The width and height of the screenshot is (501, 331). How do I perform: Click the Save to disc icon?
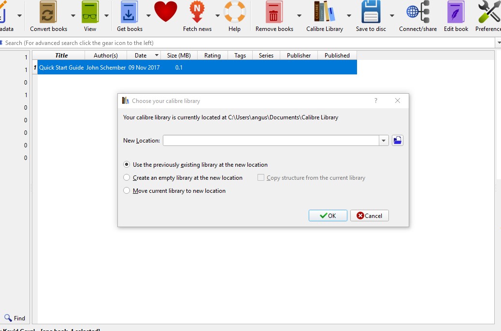[371, 12]
